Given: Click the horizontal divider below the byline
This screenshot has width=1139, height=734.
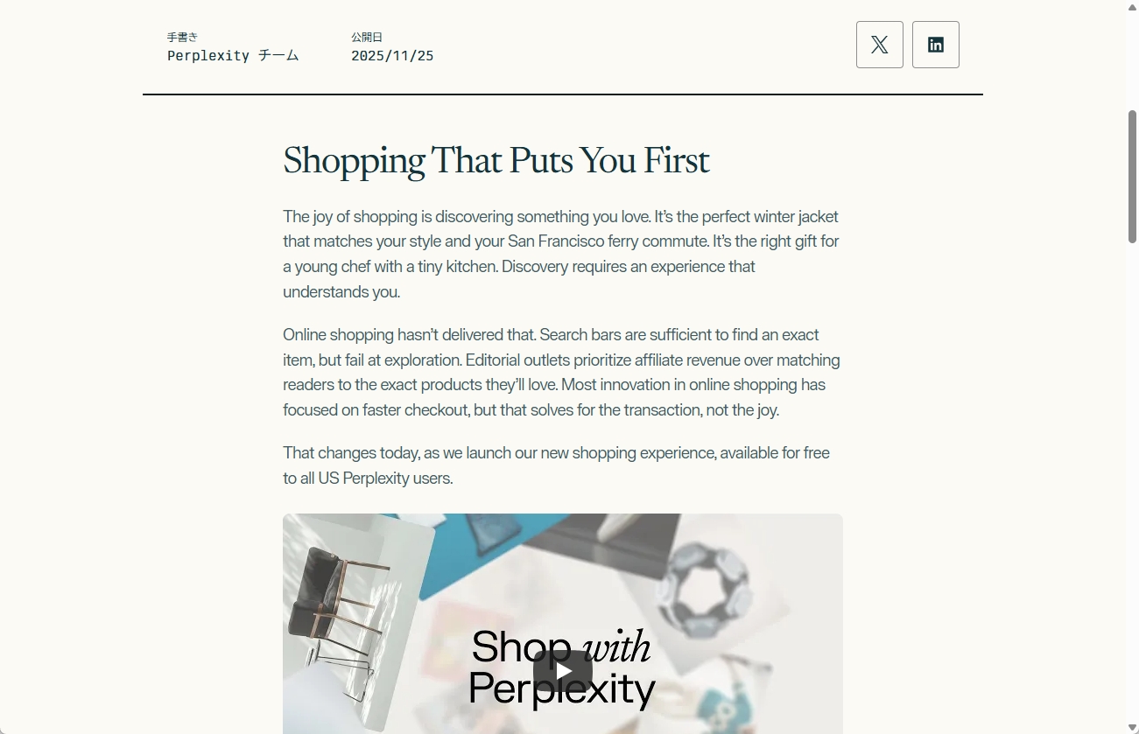Looking at the screenshot, I should point(563,94).
